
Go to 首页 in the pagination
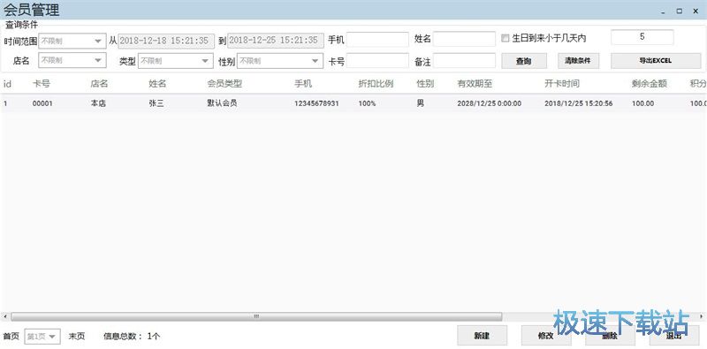click(x=11, y=336)
